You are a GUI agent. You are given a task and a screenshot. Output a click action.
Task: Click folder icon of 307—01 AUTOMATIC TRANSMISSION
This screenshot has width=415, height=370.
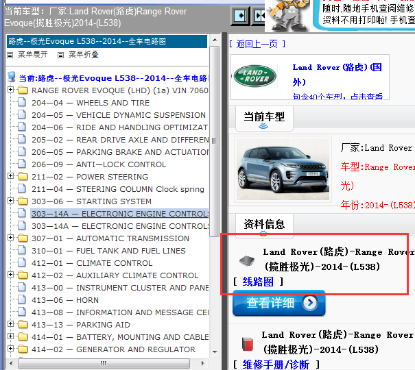(23, 238)
